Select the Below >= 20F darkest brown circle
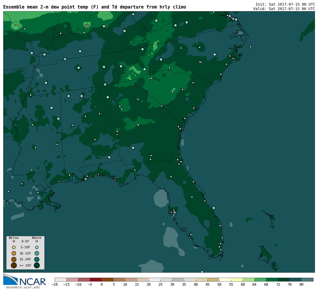Viewport: 318px width, 291px height. [14, 265]
